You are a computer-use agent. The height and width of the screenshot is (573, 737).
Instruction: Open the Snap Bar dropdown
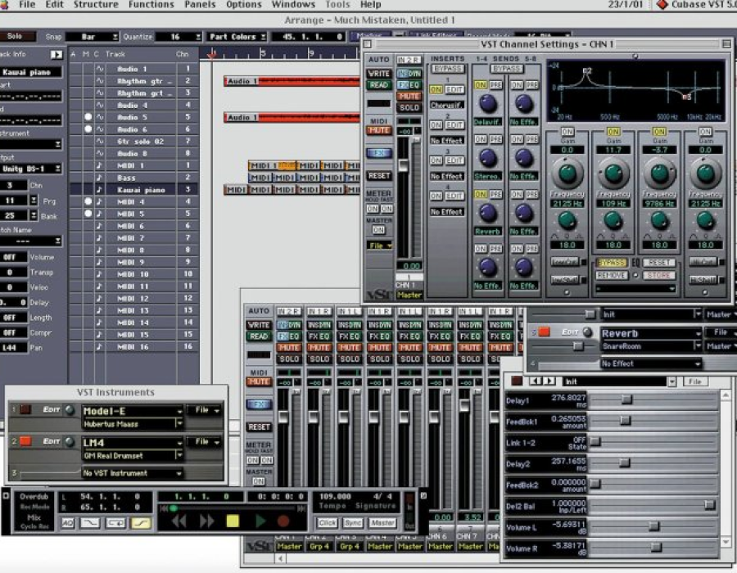coord(92,37)
